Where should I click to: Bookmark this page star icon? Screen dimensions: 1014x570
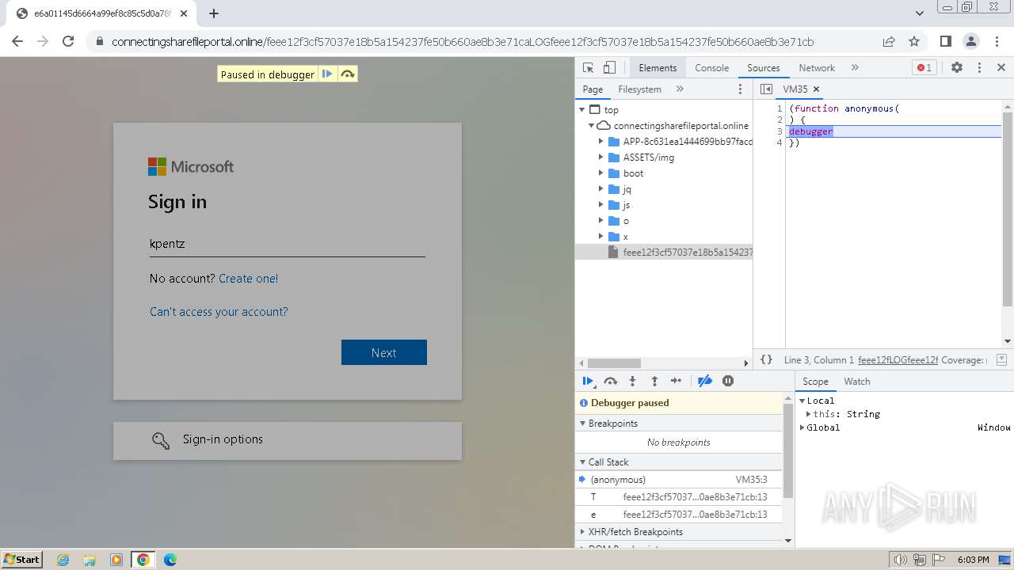tap(914, 42)
